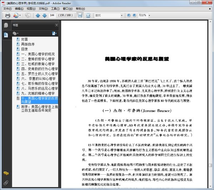
Task: Jump to 七、若乐梅的存在心理学 bookmark
Action: 40,84
